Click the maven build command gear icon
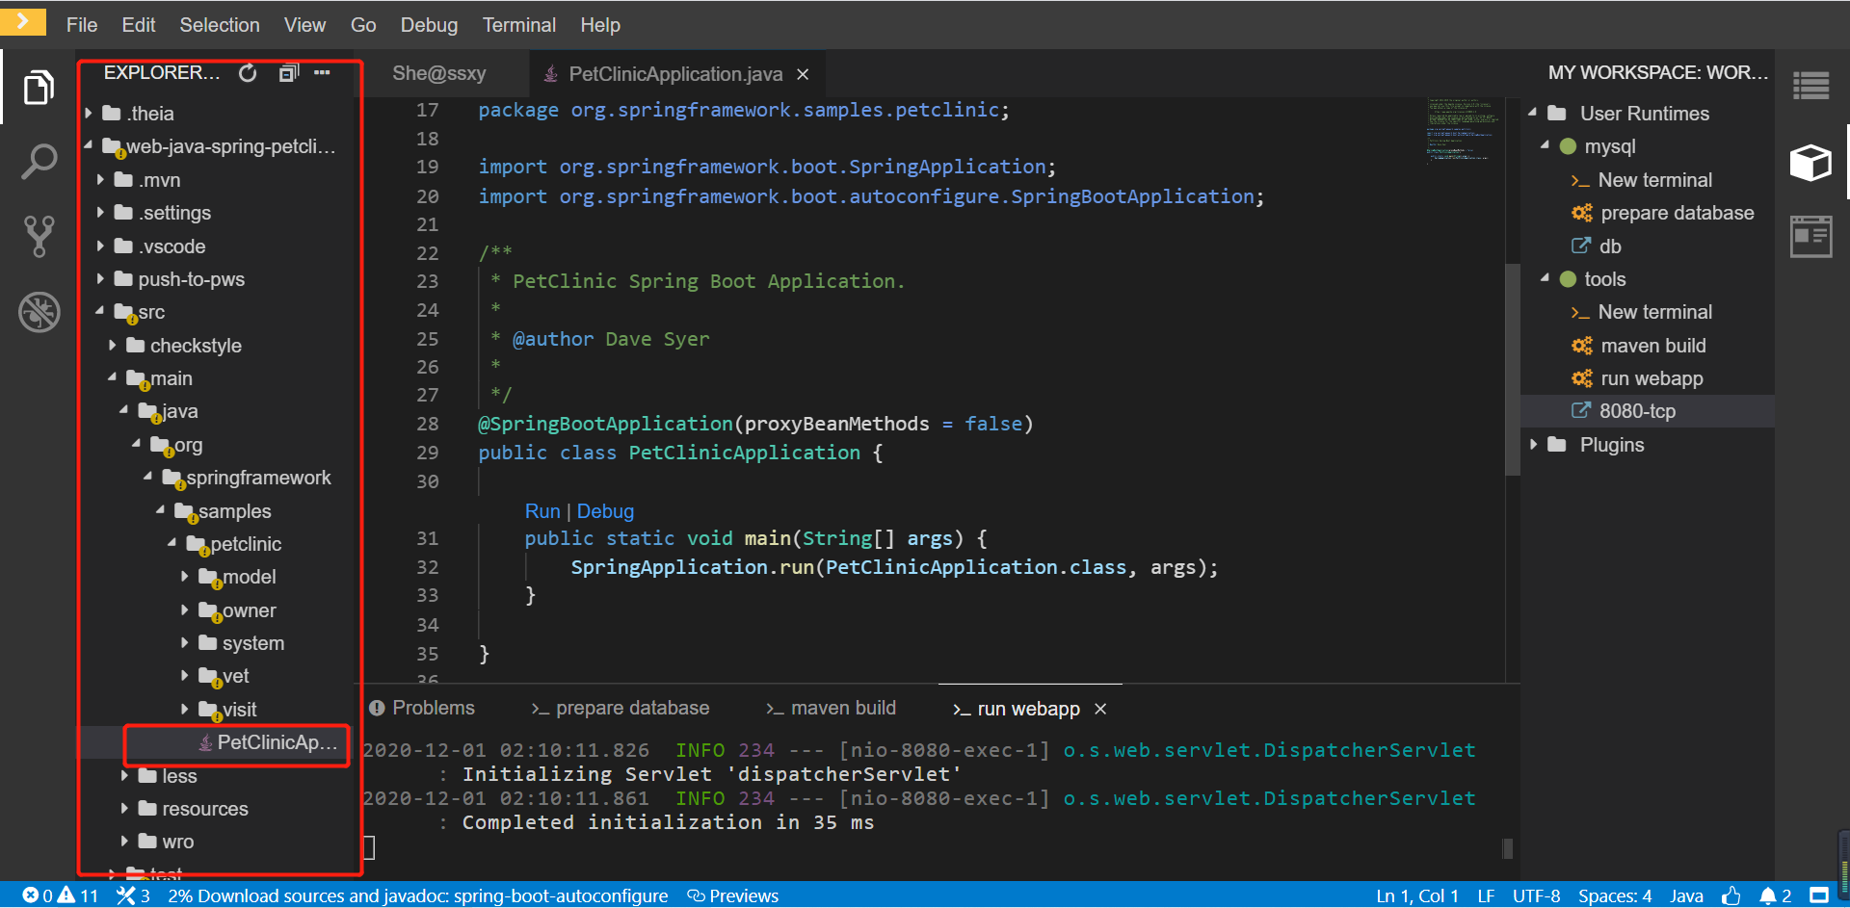The height and width of the screenshot is (908, 1850). pyautogui.click(x=1581, y=346)
